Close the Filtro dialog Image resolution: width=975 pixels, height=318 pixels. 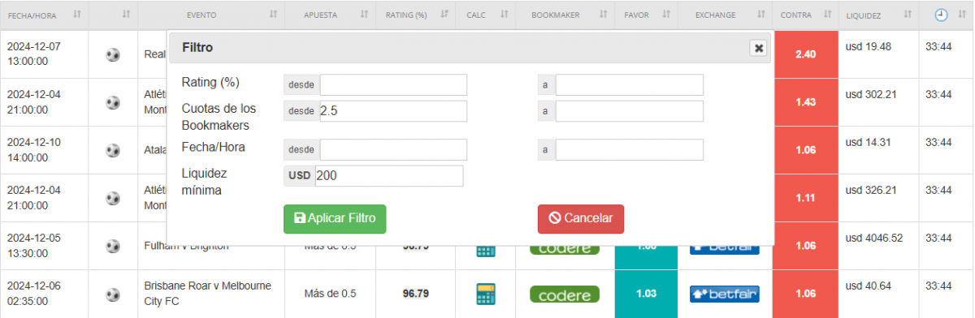pos(759,48)
